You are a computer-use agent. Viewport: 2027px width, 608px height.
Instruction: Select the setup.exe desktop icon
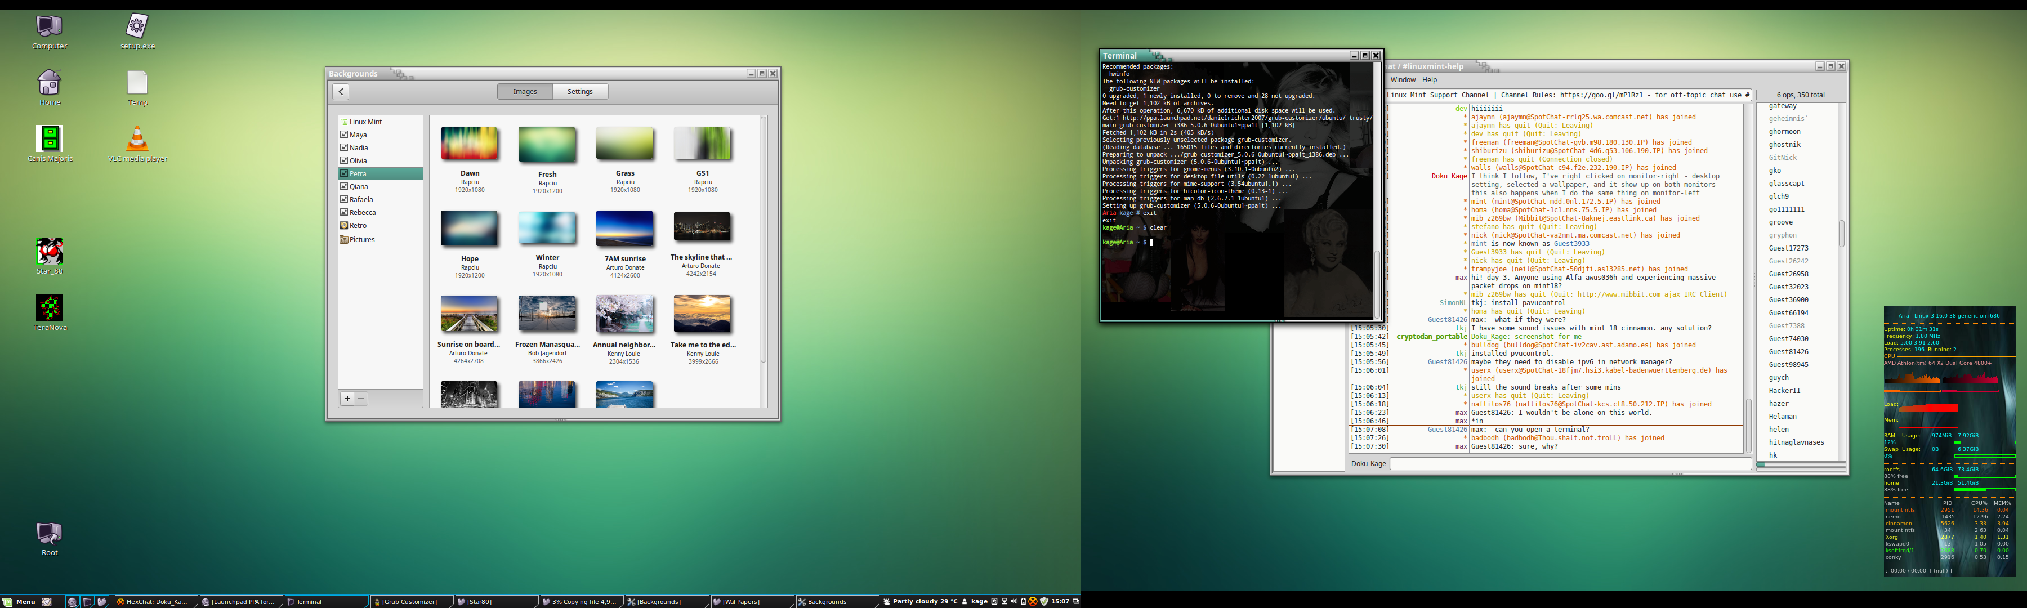point(137,32)
